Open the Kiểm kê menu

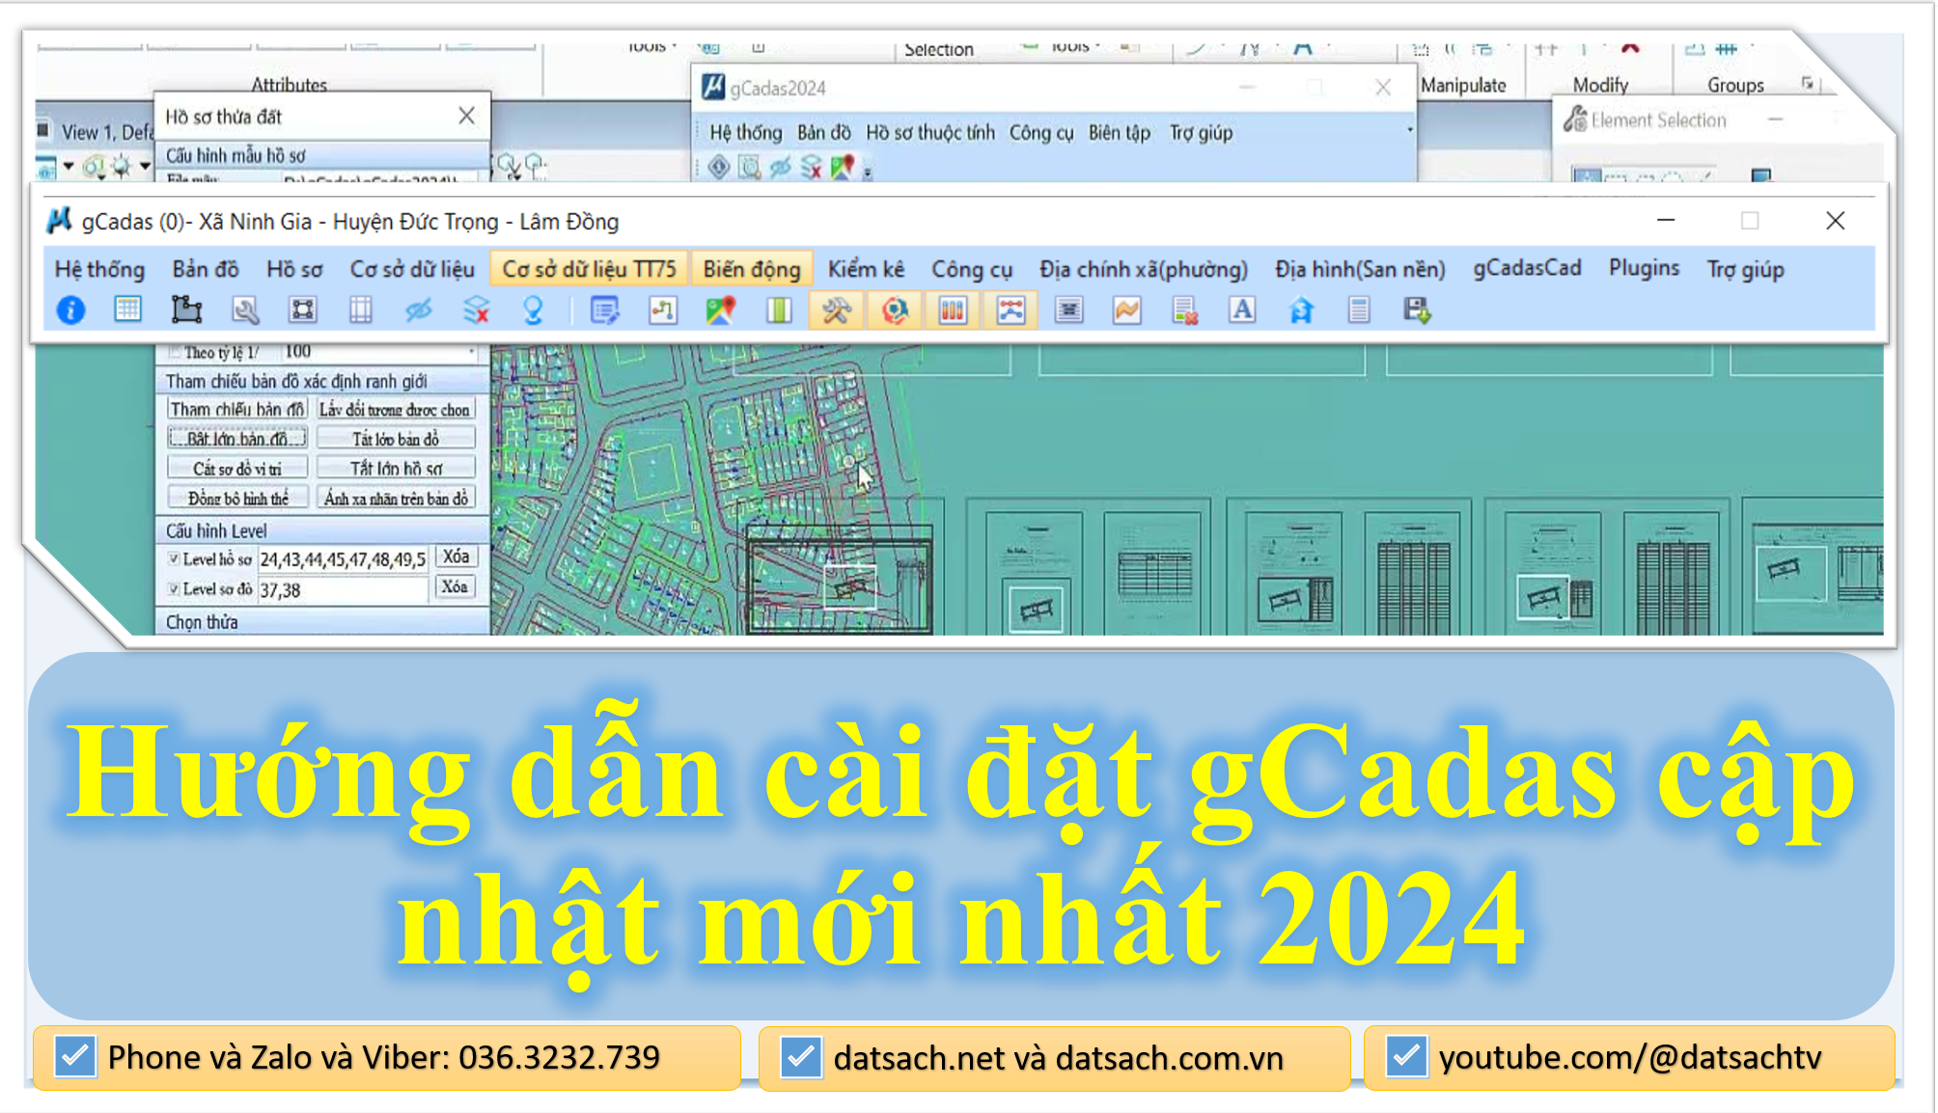pos(866,269)
